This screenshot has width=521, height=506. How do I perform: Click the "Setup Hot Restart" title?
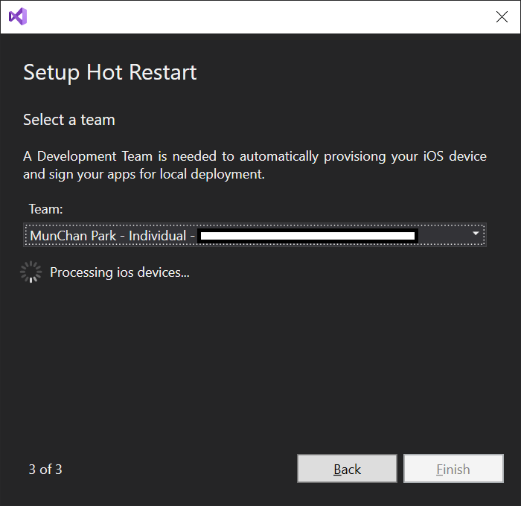pos(110,72)
